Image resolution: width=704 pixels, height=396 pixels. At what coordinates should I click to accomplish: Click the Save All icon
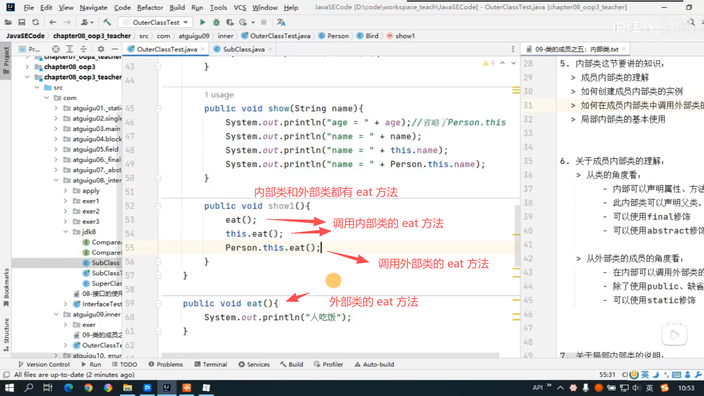(x=22, y=22)
